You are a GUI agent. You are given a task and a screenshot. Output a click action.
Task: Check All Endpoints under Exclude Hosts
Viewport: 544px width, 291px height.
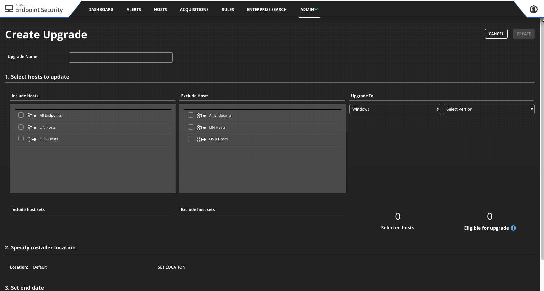pyautogui.click(x=191, y=115)
